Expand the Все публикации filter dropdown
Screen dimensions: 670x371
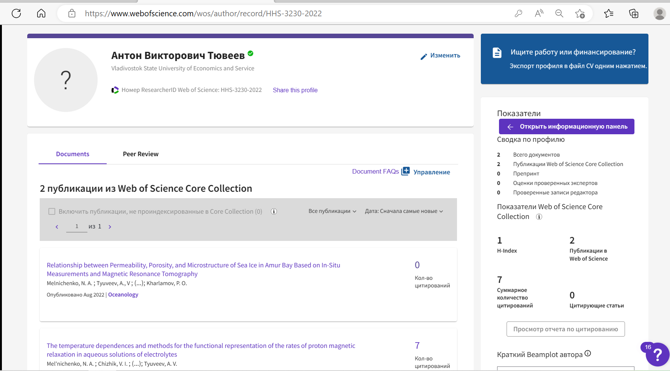(332, 211)
